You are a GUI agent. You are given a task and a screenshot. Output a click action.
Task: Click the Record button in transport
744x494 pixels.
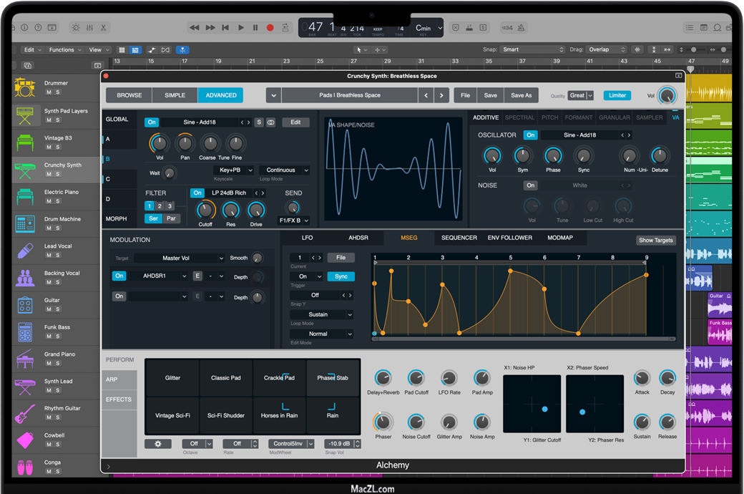pos(270,28)
